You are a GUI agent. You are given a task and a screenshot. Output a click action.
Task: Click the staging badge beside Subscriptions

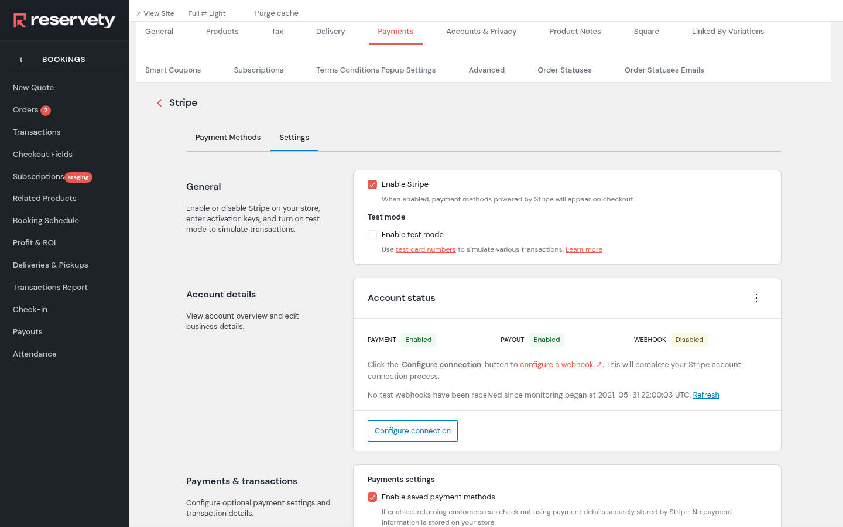(78, 177)
